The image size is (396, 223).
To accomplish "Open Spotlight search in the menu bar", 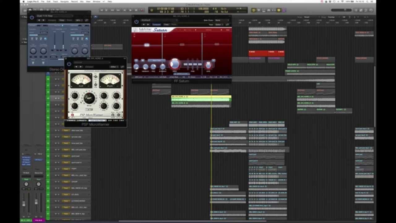I will (x=367, y=2).
